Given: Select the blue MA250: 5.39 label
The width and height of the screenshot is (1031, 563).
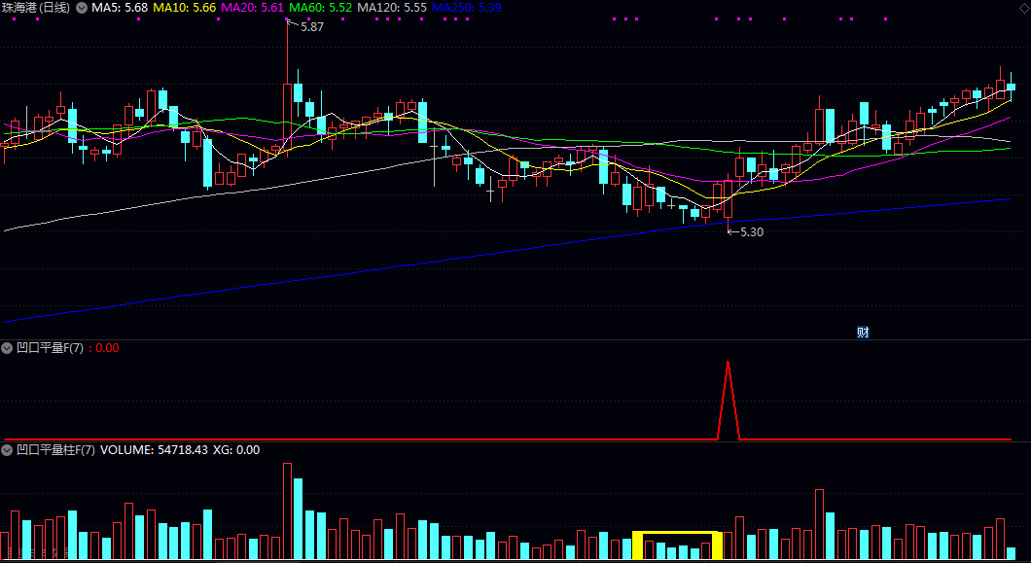Looking at the screenshot, I should click(x=466, y=8).
